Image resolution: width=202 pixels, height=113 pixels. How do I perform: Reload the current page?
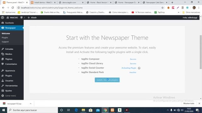[x=13, y=8]
